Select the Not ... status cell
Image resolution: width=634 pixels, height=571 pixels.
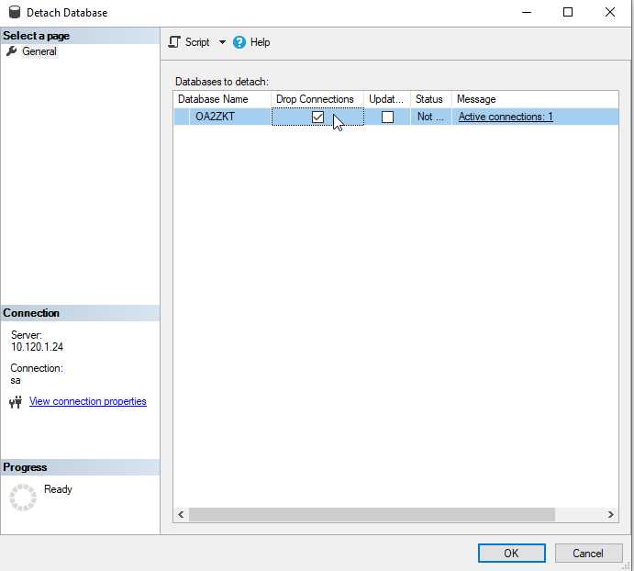click(431, 117)
